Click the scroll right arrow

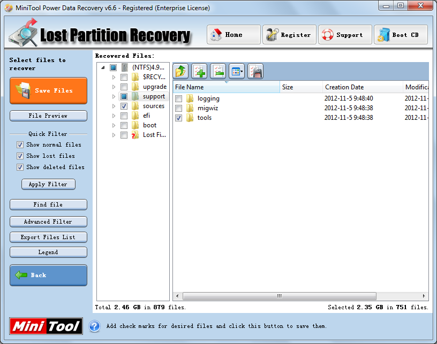point(424,296)
